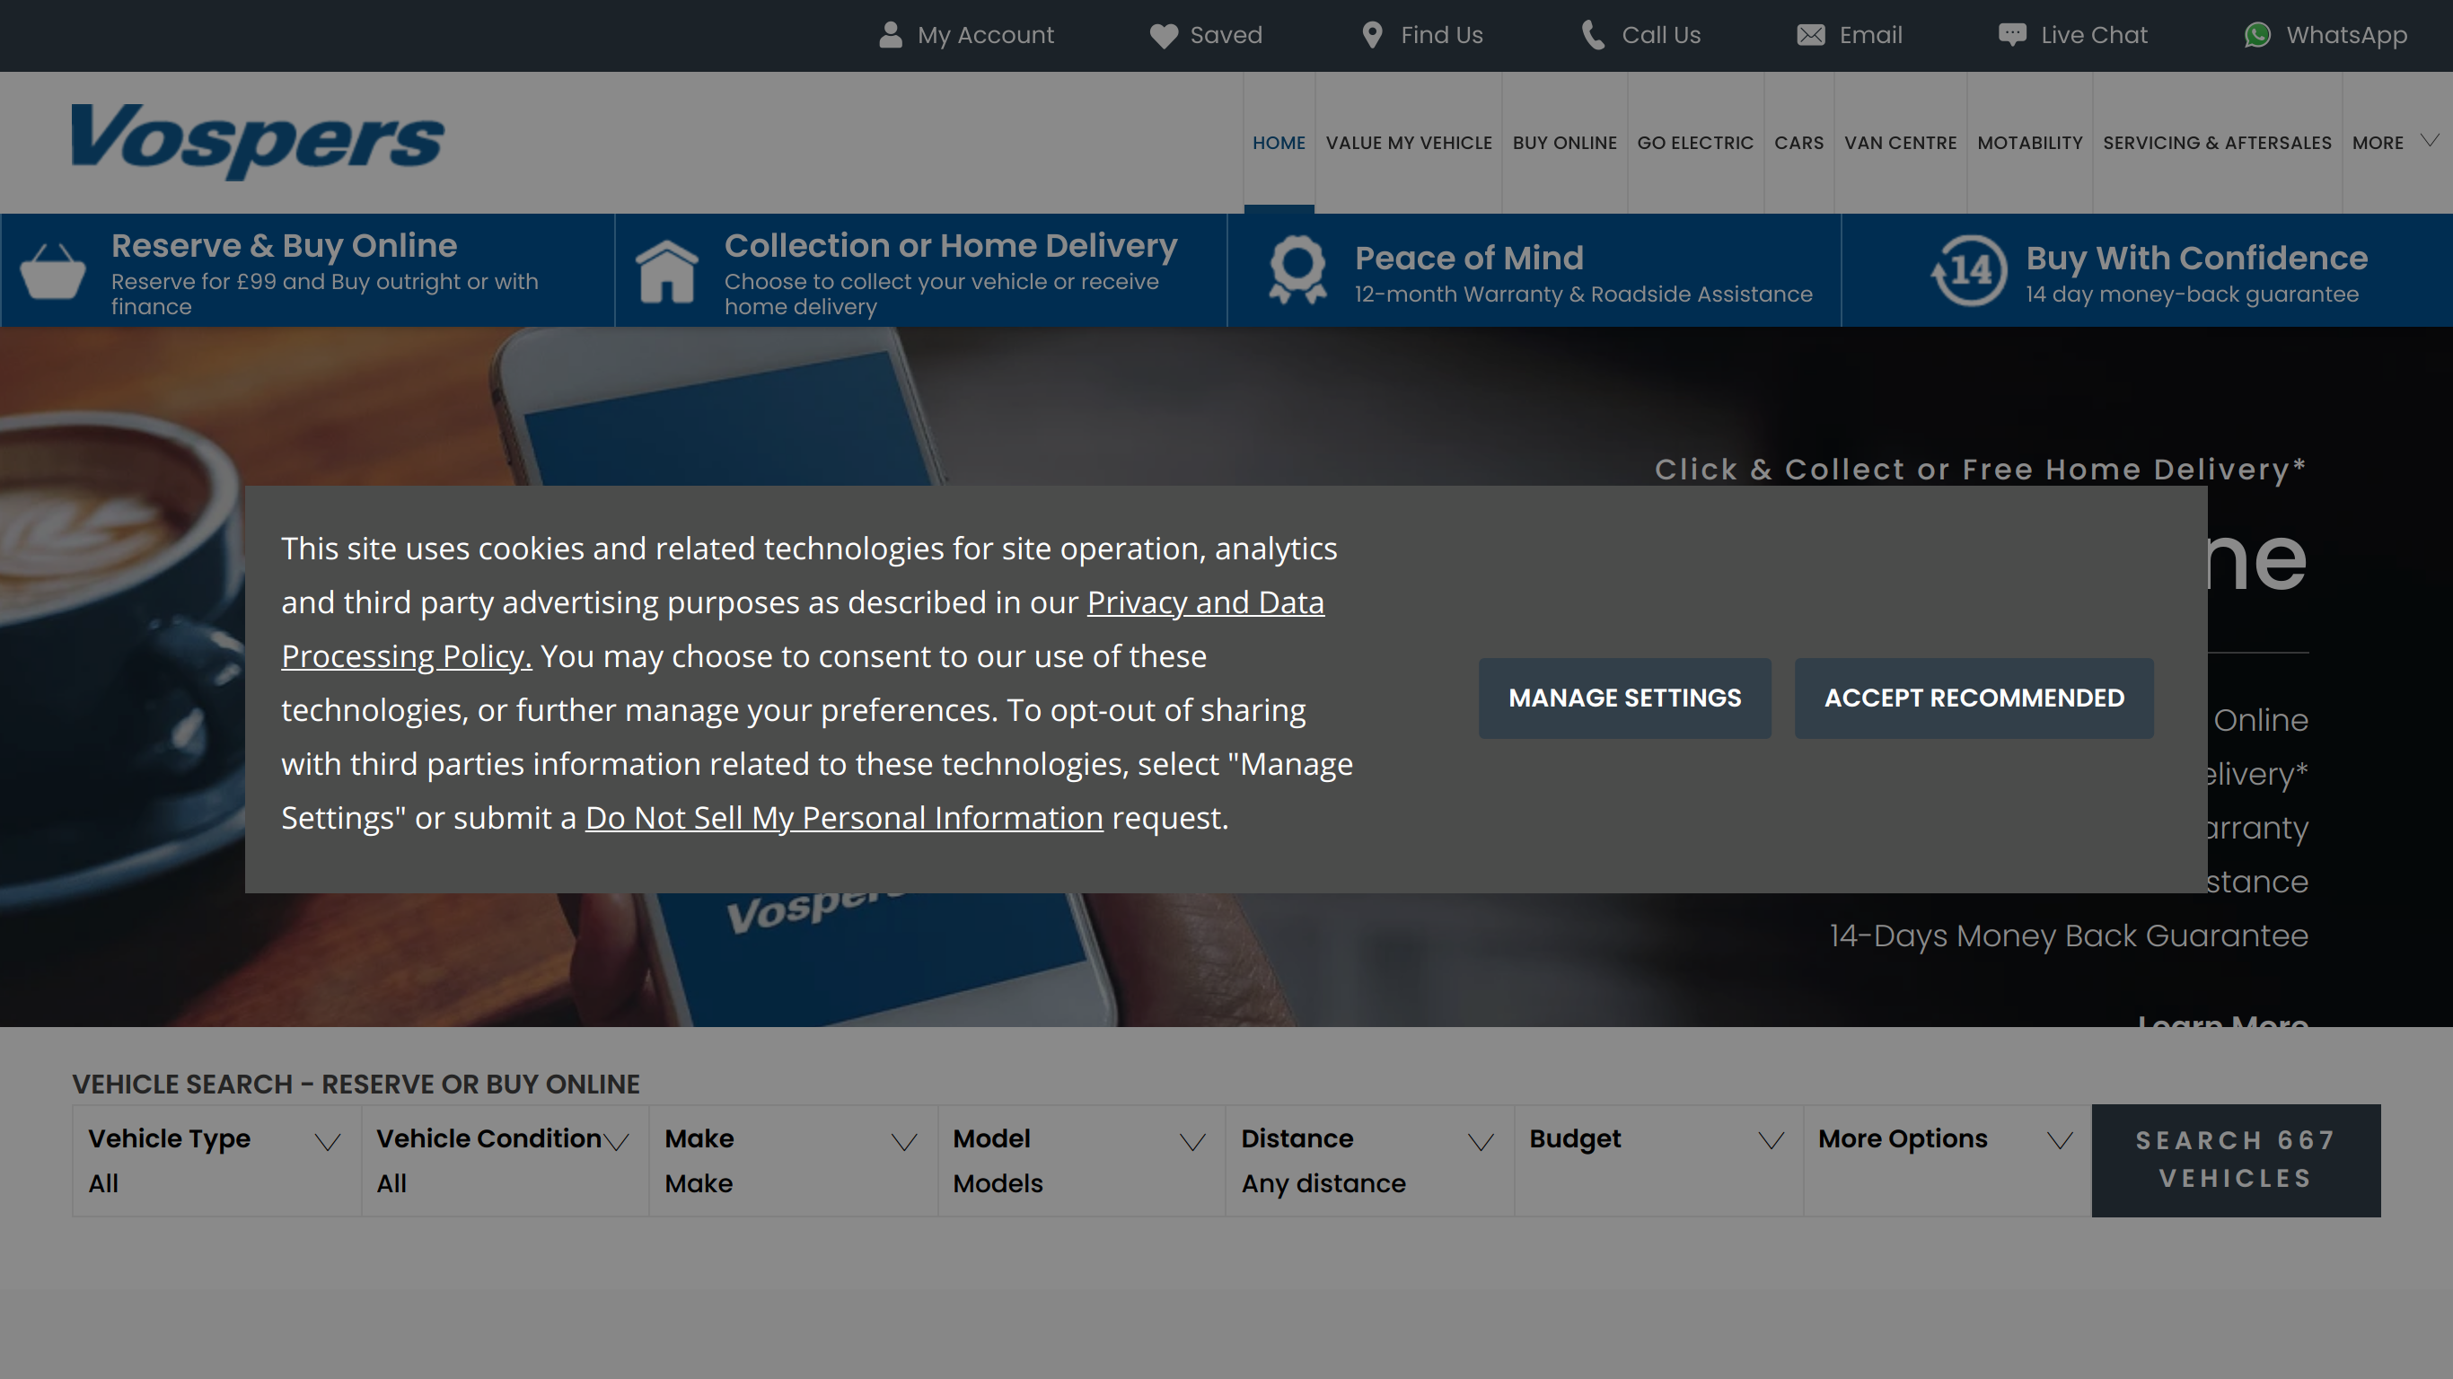Open the Van Centre menu item

(x=1900, y=143)
